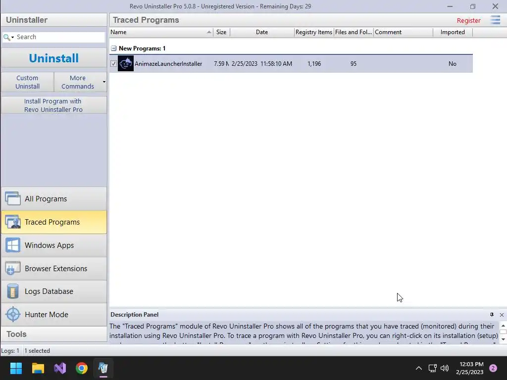
Task: Click the Name column sort arrow
Action: (209, 32)
